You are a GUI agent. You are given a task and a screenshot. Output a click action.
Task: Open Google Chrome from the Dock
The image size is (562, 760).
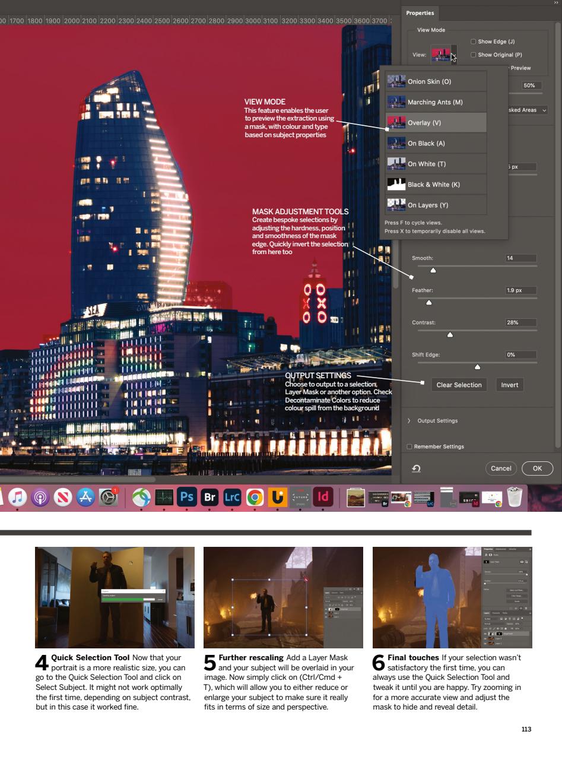pos(253,496)
